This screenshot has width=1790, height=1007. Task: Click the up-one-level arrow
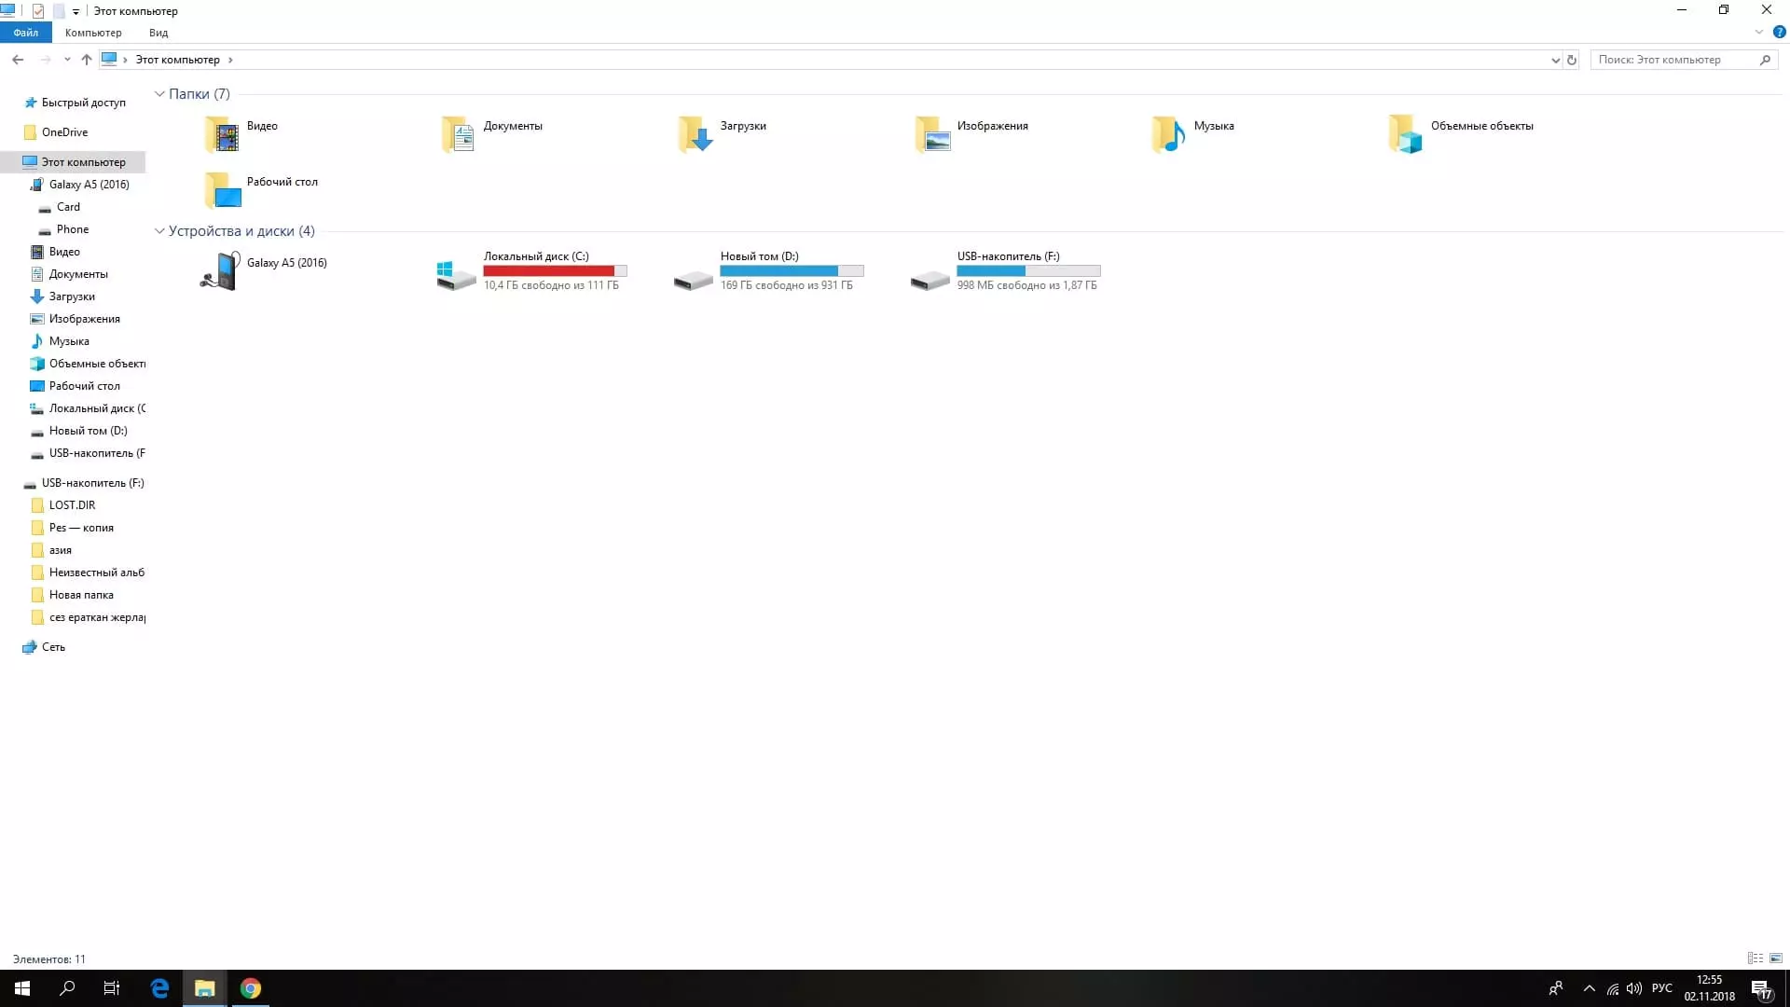pyautogui.click(x=87, y=60)
